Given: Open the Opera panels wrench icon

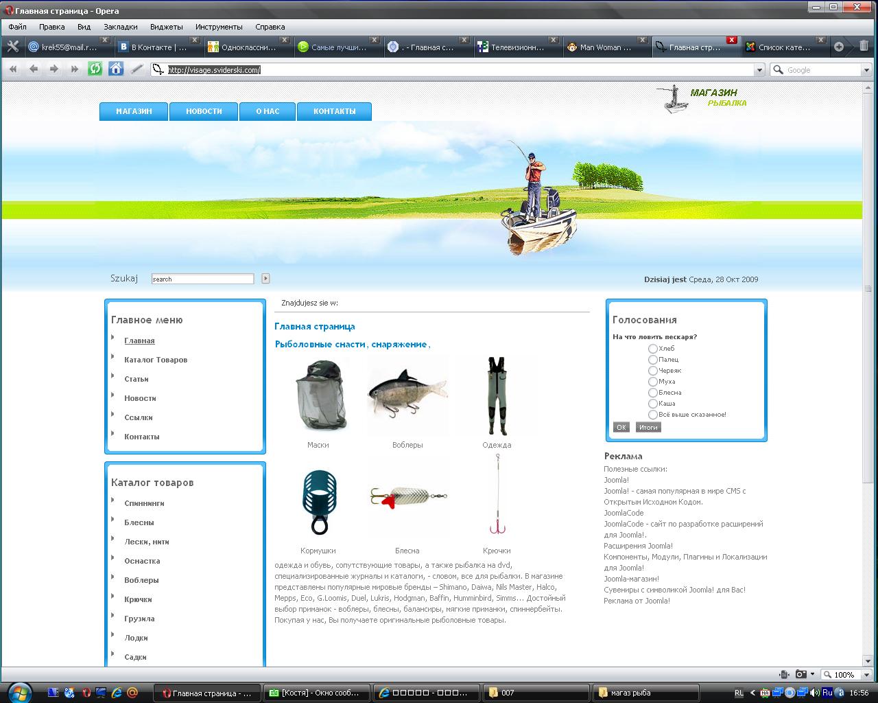Looking at the screenshot, I should pos(12,47).
